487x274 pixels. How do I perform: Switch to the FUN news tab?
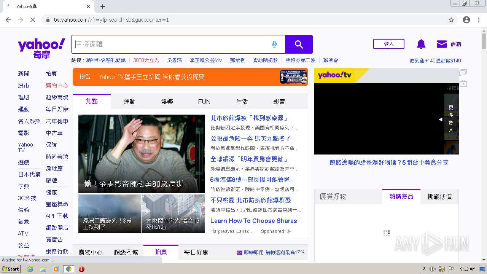pos(204,102)
